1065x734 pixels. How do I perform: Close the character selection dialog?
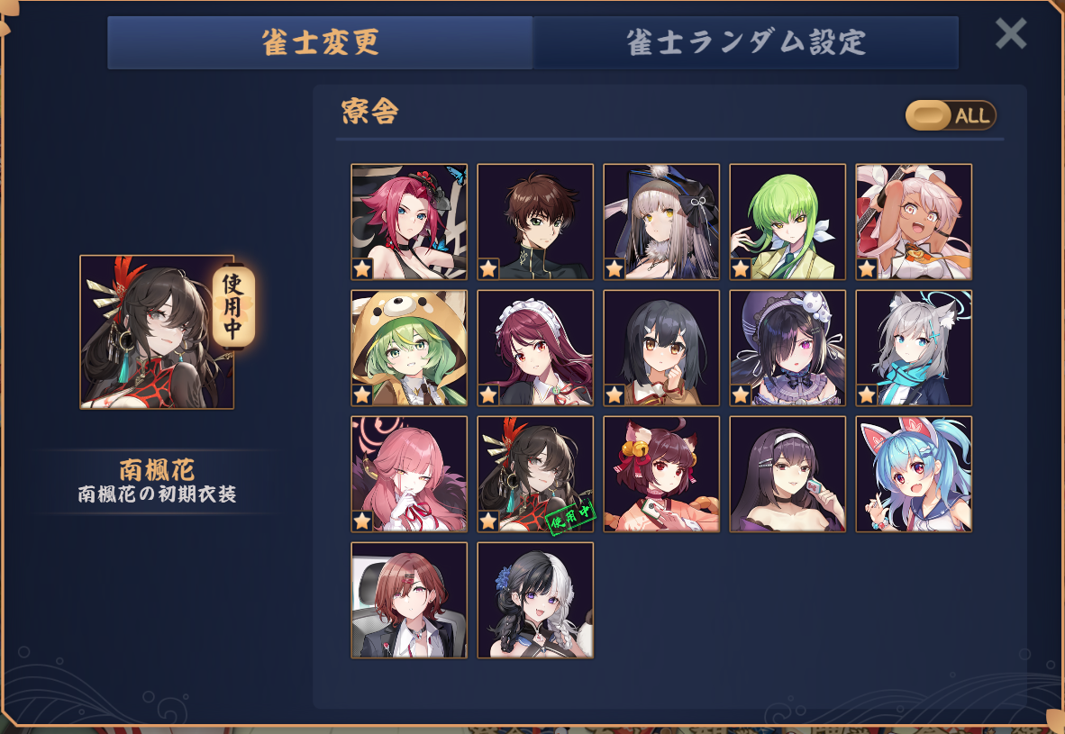(x=1010, y=33)
